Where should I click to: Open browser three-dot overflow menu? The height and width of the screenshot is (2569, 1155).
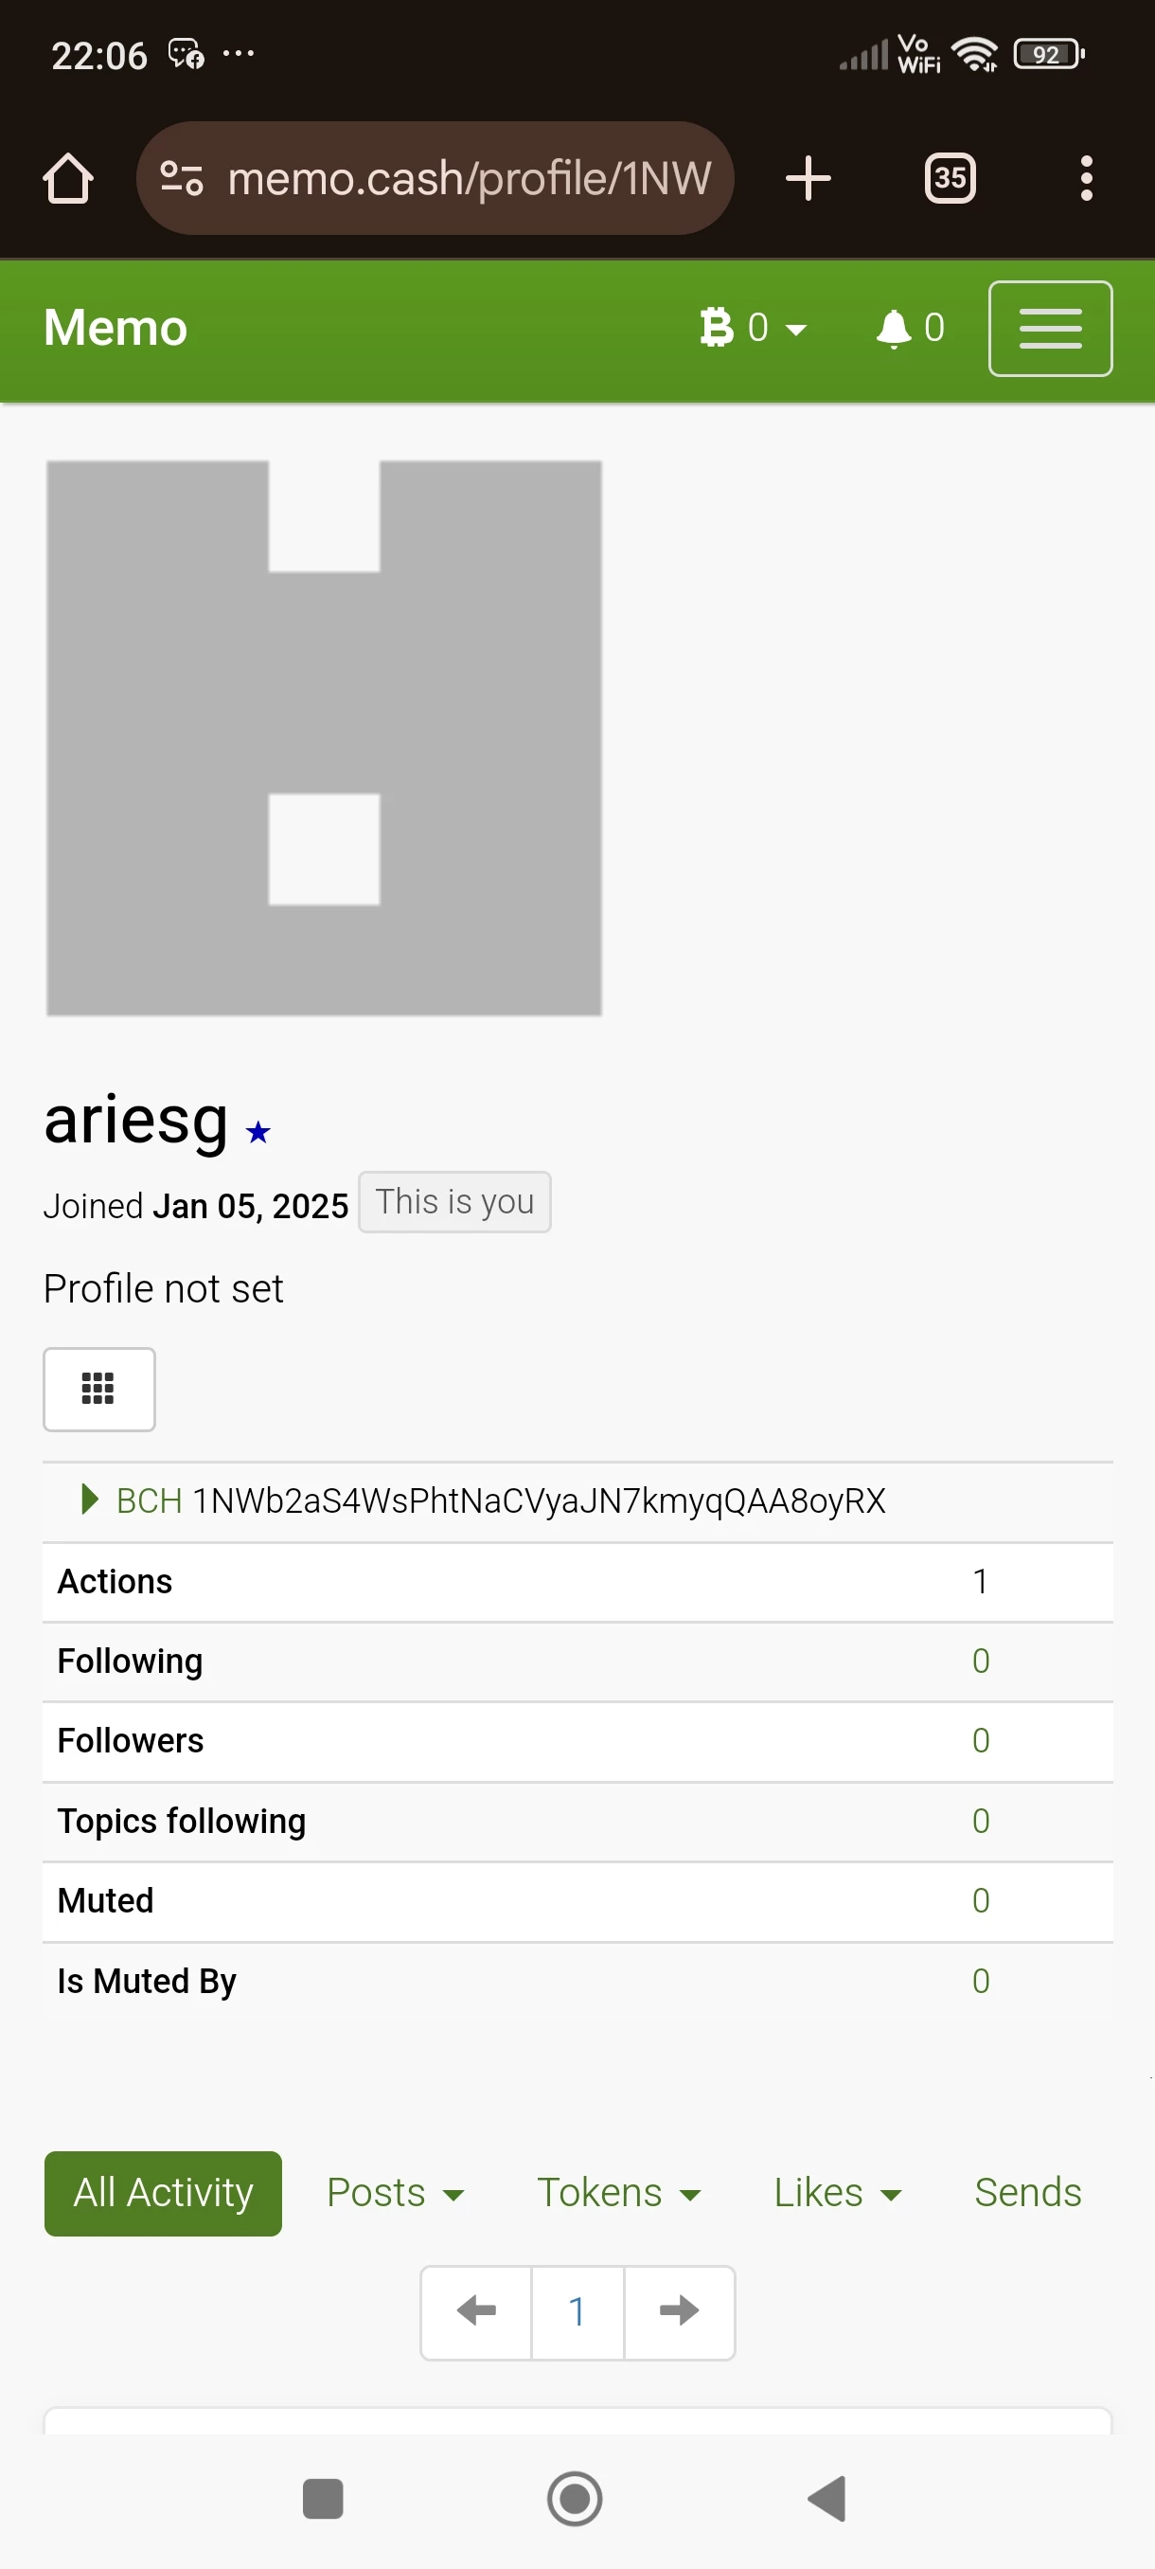[1086, 178]
